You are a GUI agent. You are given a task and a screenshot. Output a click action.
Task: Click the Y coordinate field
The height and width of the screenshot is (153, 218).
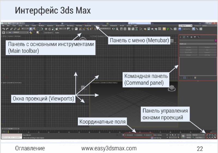[139, 135]
